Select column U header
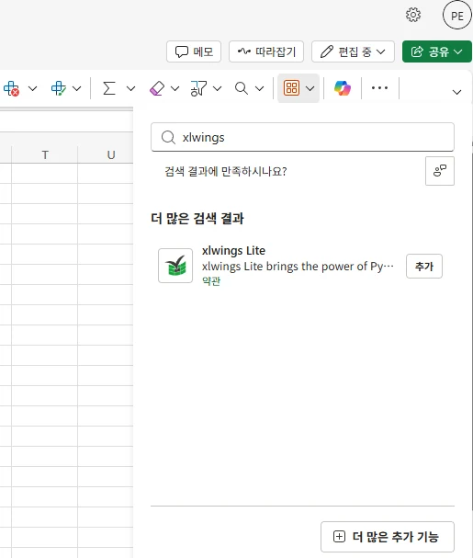 point(111,154)
